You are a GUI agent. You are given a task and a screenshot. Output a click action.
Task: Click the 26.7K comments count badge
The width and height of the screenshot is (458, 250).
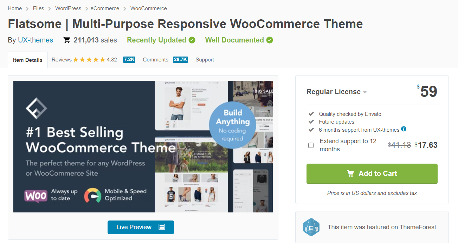[180, 60]
